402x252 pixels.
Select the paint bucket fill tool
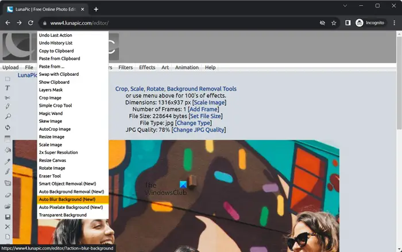[x=7, y=150]
